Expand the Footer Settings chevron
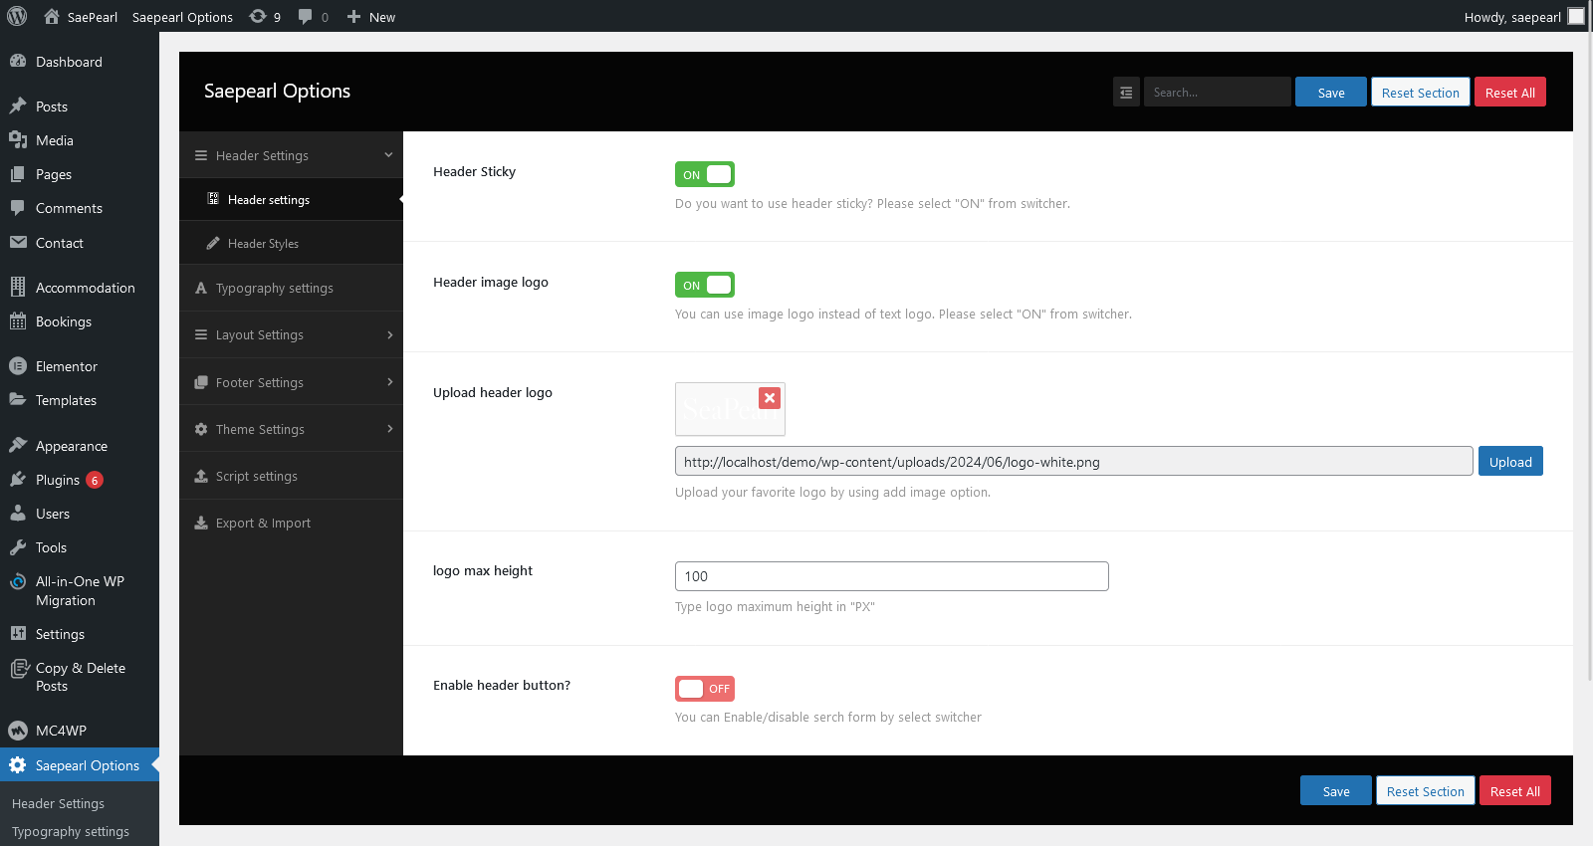The width and height of the screenshot is (1593, 846). [x=389, y=382]
